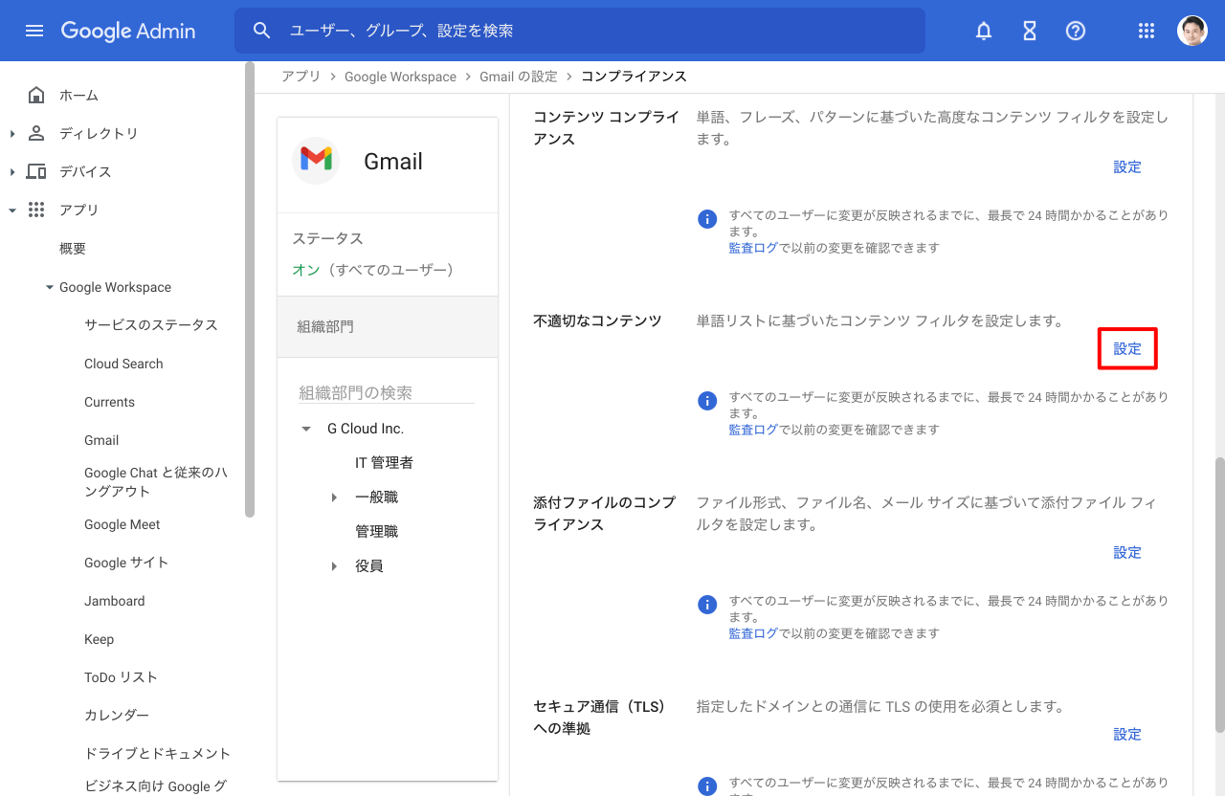Click the apps grid icon in sidebar

tap(36, 210)
